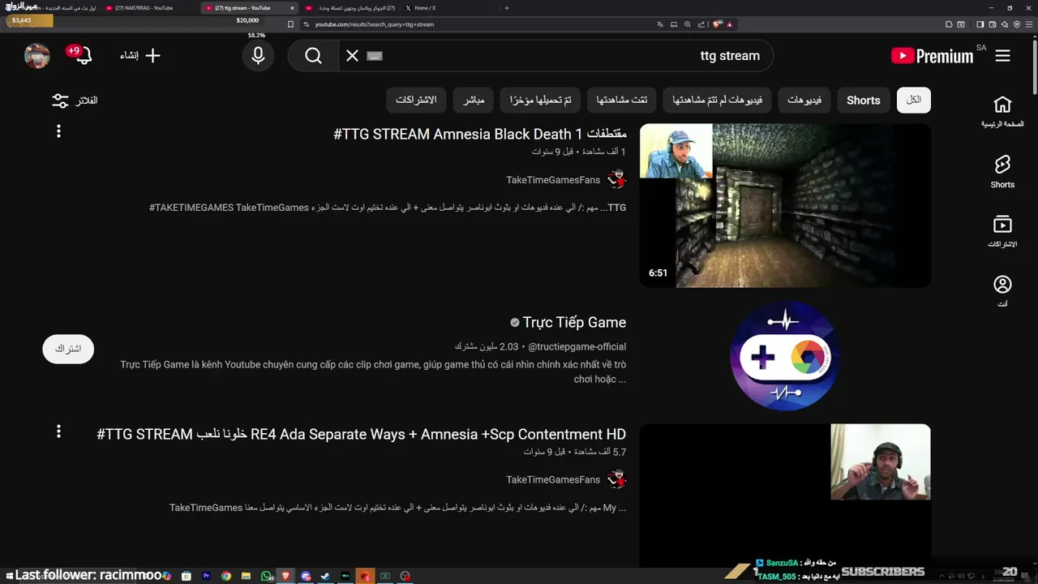
Task: Open a new browser tab with plus
Action: [507, 8]
